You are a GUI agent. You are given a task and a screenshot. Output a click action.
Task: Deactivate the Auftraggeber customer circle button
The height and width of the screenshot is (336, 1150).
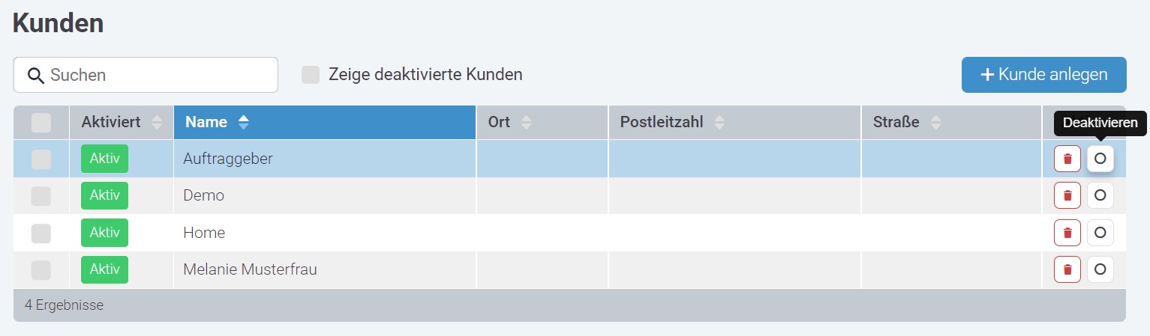point(1100,159)
